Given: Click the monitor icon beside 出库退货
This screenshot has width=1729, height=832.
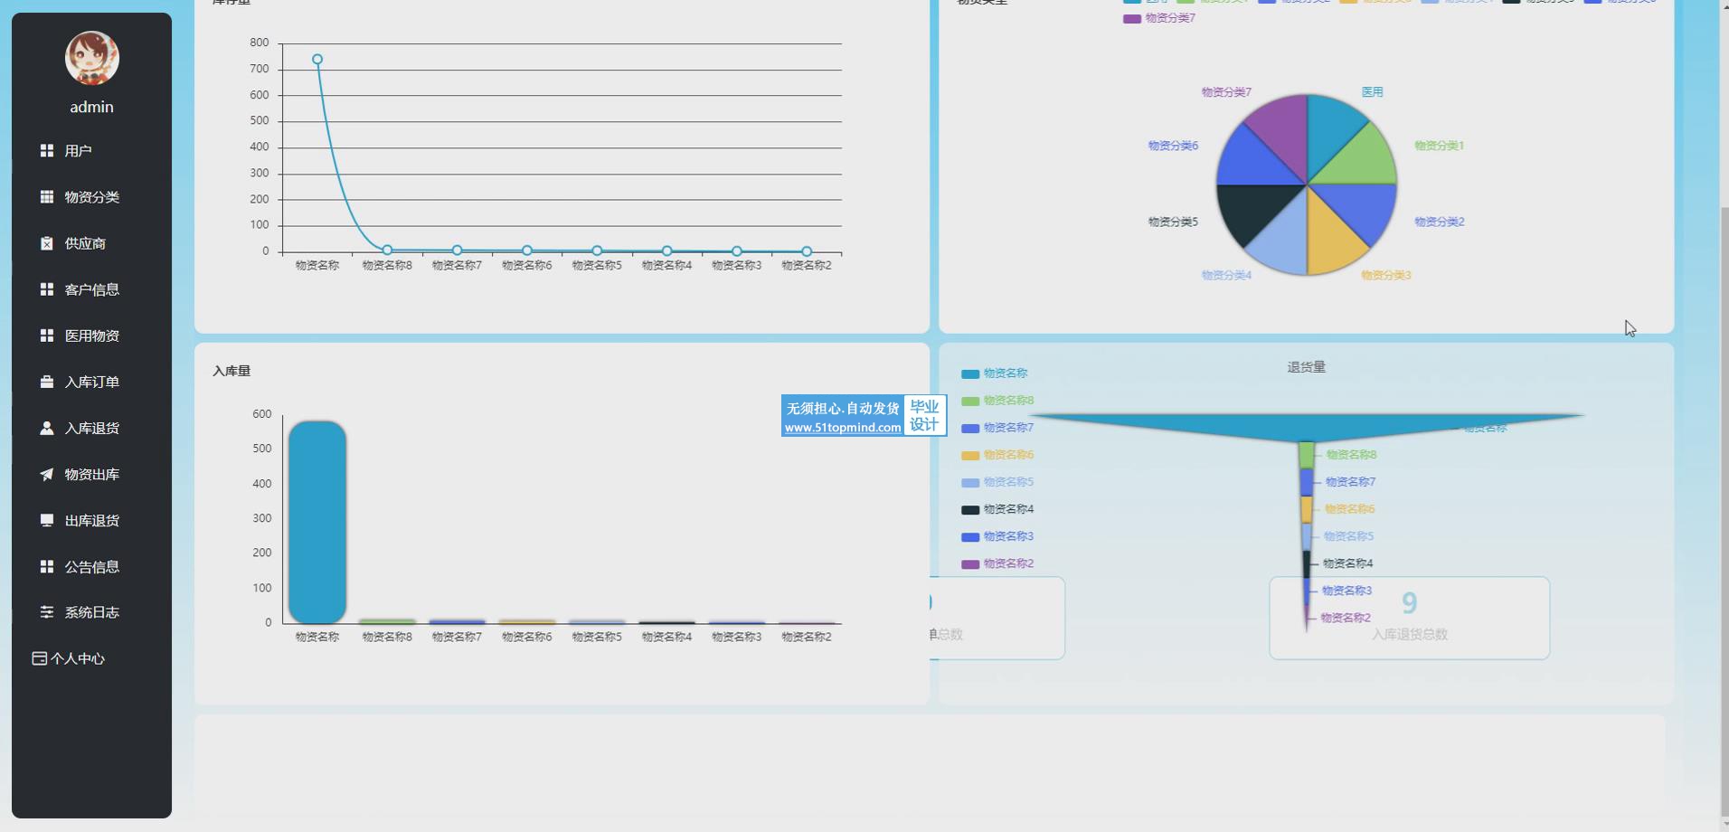Looking at the screenshot, I should [x=47, y=520].
